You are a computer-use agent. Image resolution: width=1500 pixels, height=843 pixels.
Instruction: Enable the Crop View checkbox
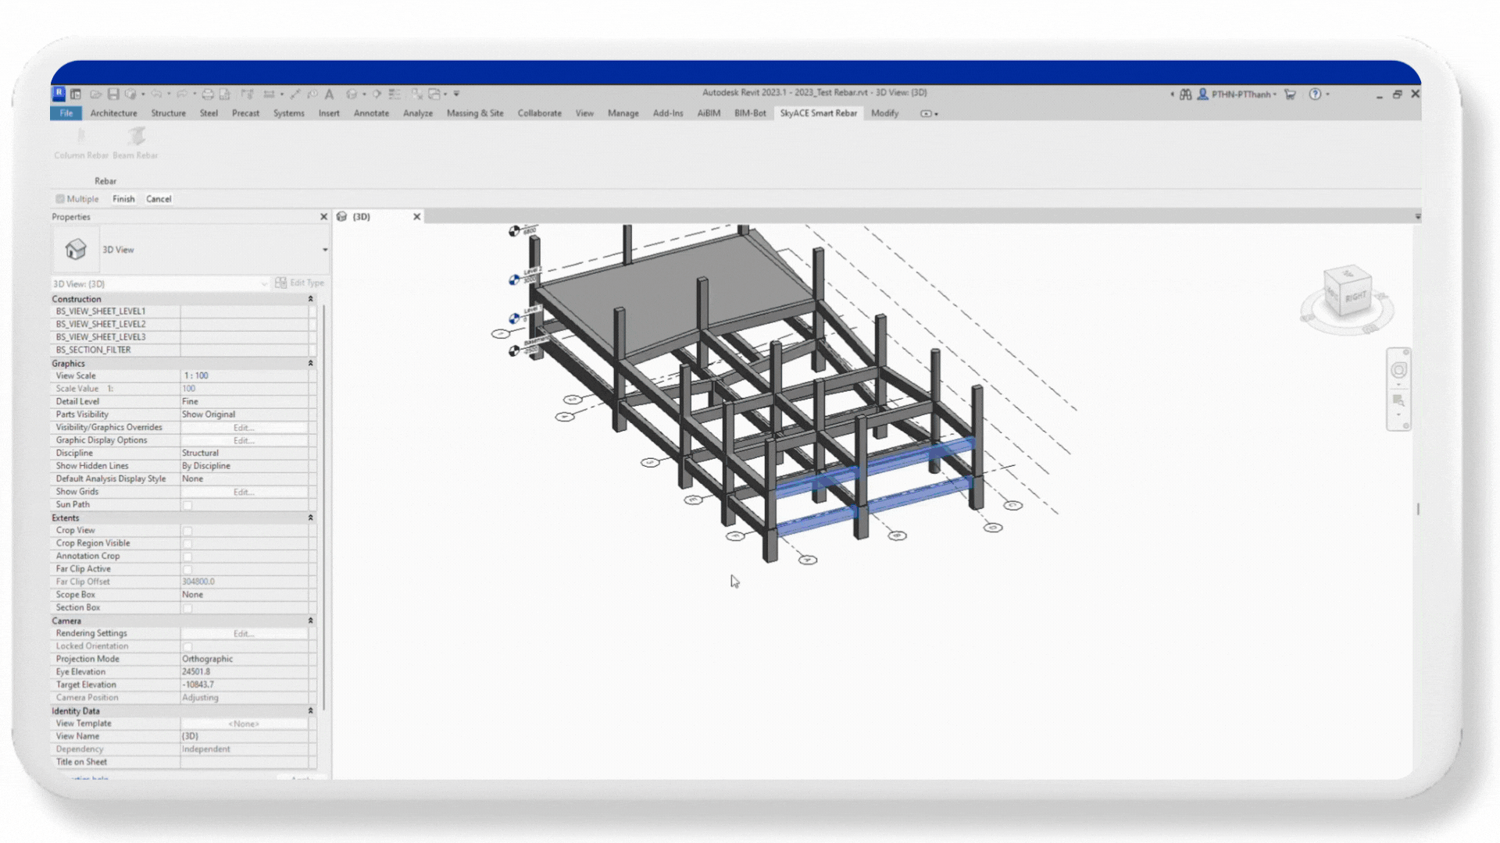(x=187, y=531)
